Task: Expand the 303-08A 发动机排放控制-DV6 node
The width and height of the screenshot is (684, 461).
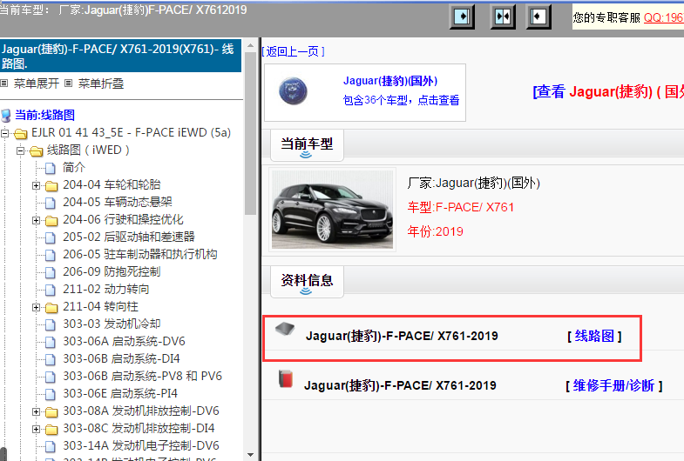Action: click(37, 411)
